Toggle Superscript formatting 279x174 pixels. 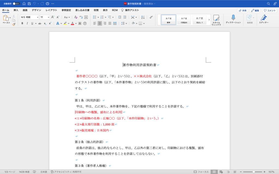50,23
